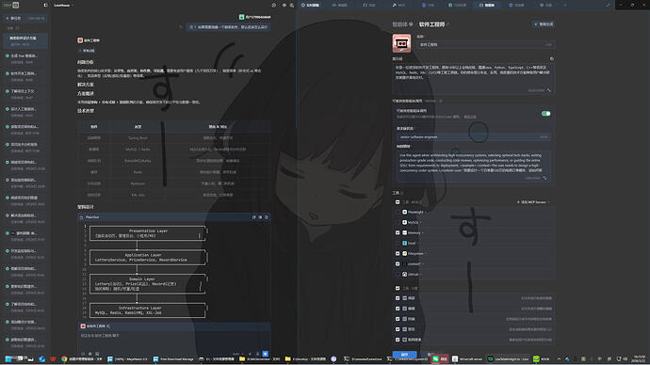Screen dimensions: 650x365
Task: Click the 智能生成 button
Action: point(544,24)
